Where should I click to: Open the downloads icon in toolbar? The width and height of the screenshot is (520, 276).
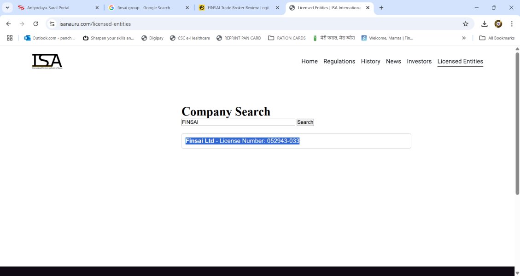click(x=485, y=24)
